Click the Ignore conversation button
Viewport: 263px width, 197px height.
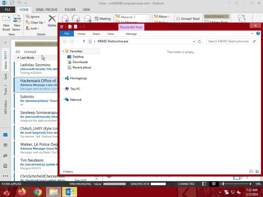point(33,17)
